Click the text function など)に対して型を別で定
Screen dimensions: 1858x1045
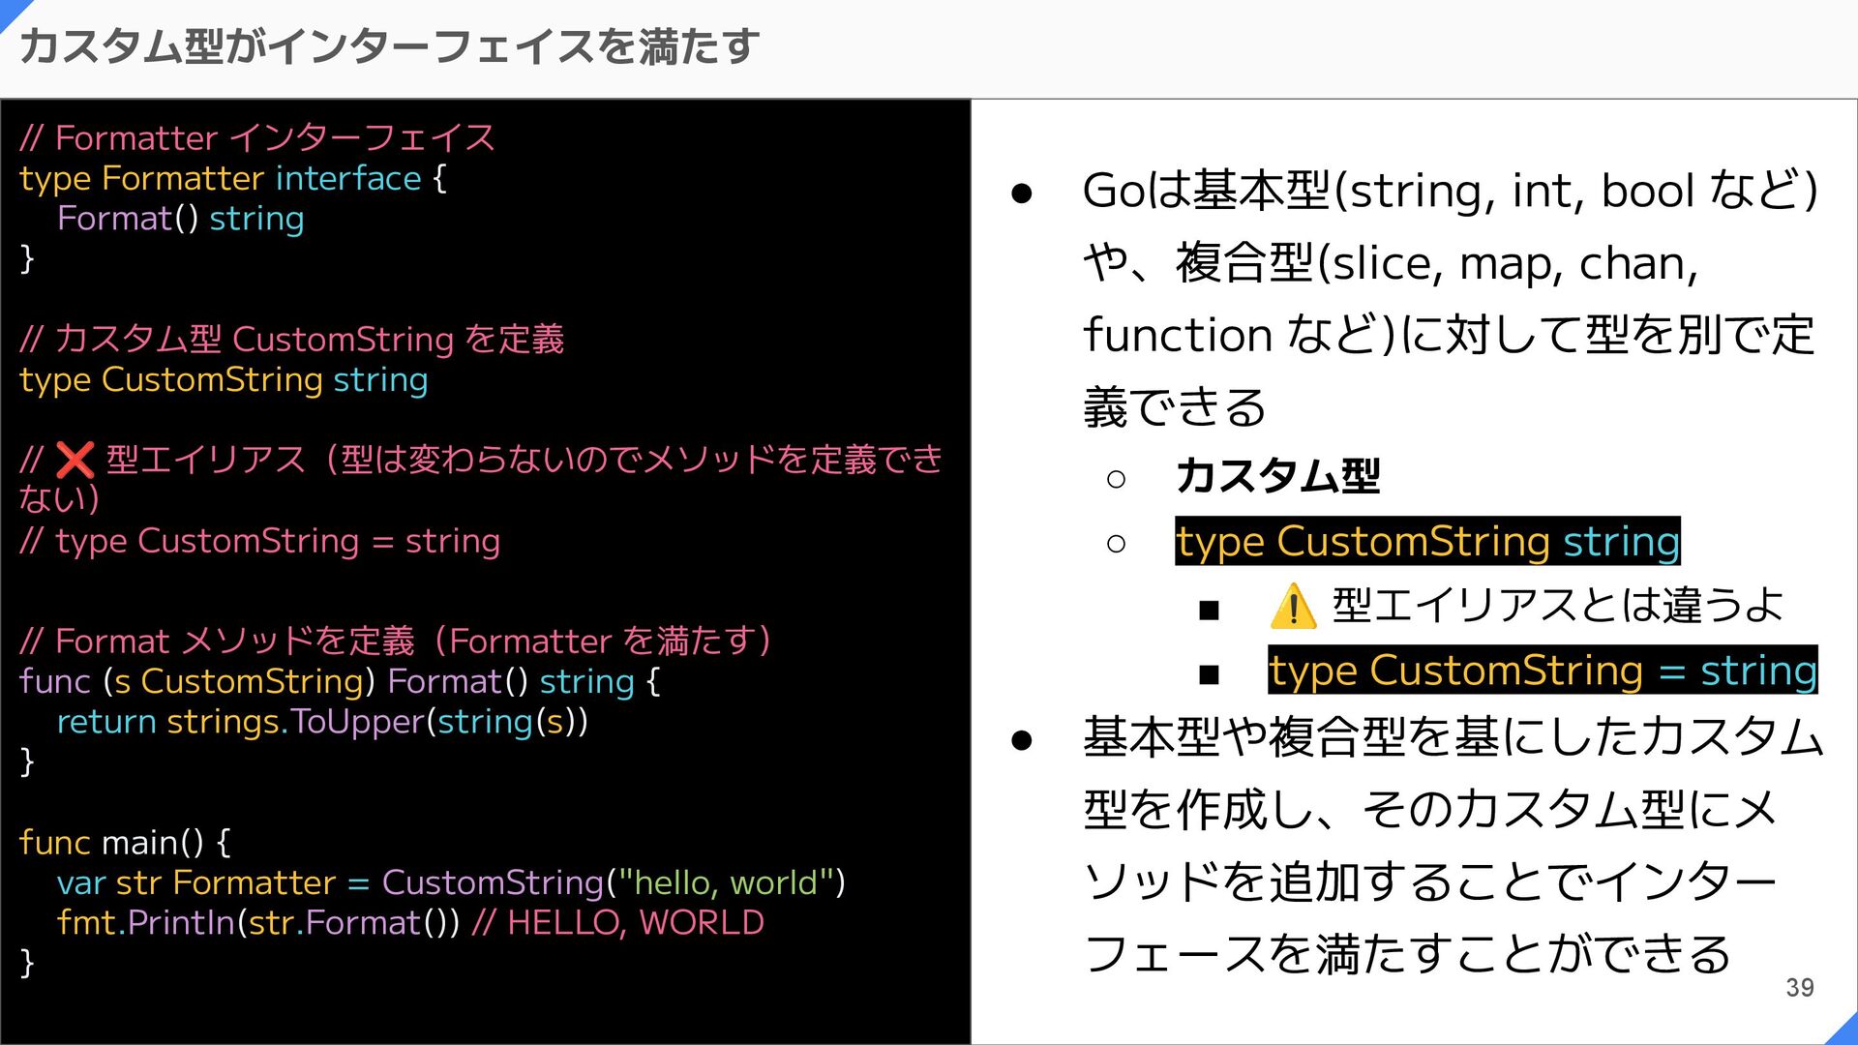[x=1449, y=336]
